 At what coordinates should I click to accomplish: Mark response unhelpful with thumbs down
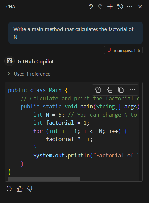(30, 189)
